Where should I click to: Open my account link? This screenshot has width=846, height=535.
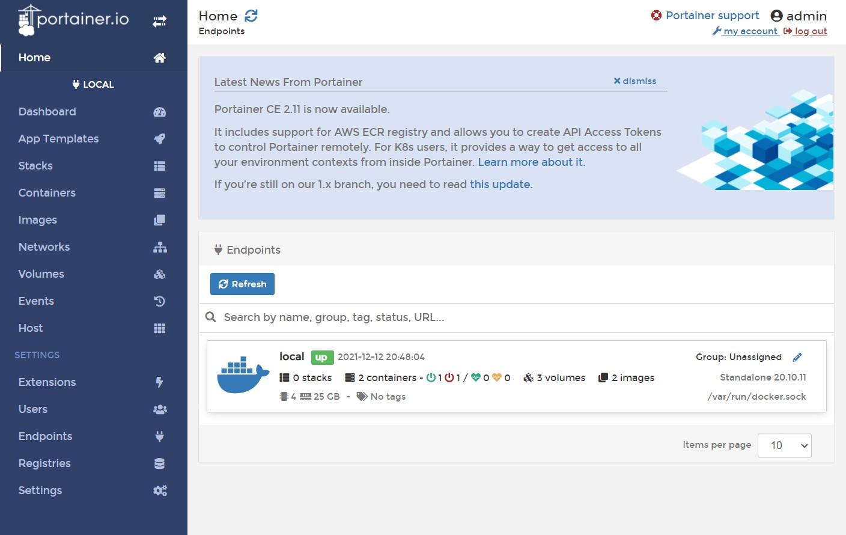pyautogui.click(x=745, y=31)
